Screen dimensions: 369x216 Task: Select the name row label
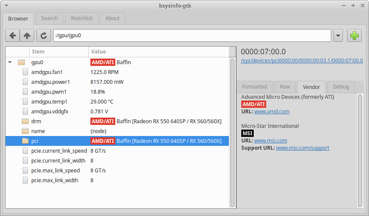tap(38, 131)
